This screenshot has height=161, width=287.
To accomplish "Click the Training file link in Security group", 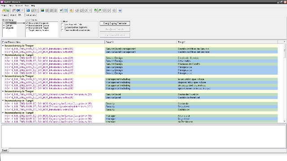I will [48, 106].
